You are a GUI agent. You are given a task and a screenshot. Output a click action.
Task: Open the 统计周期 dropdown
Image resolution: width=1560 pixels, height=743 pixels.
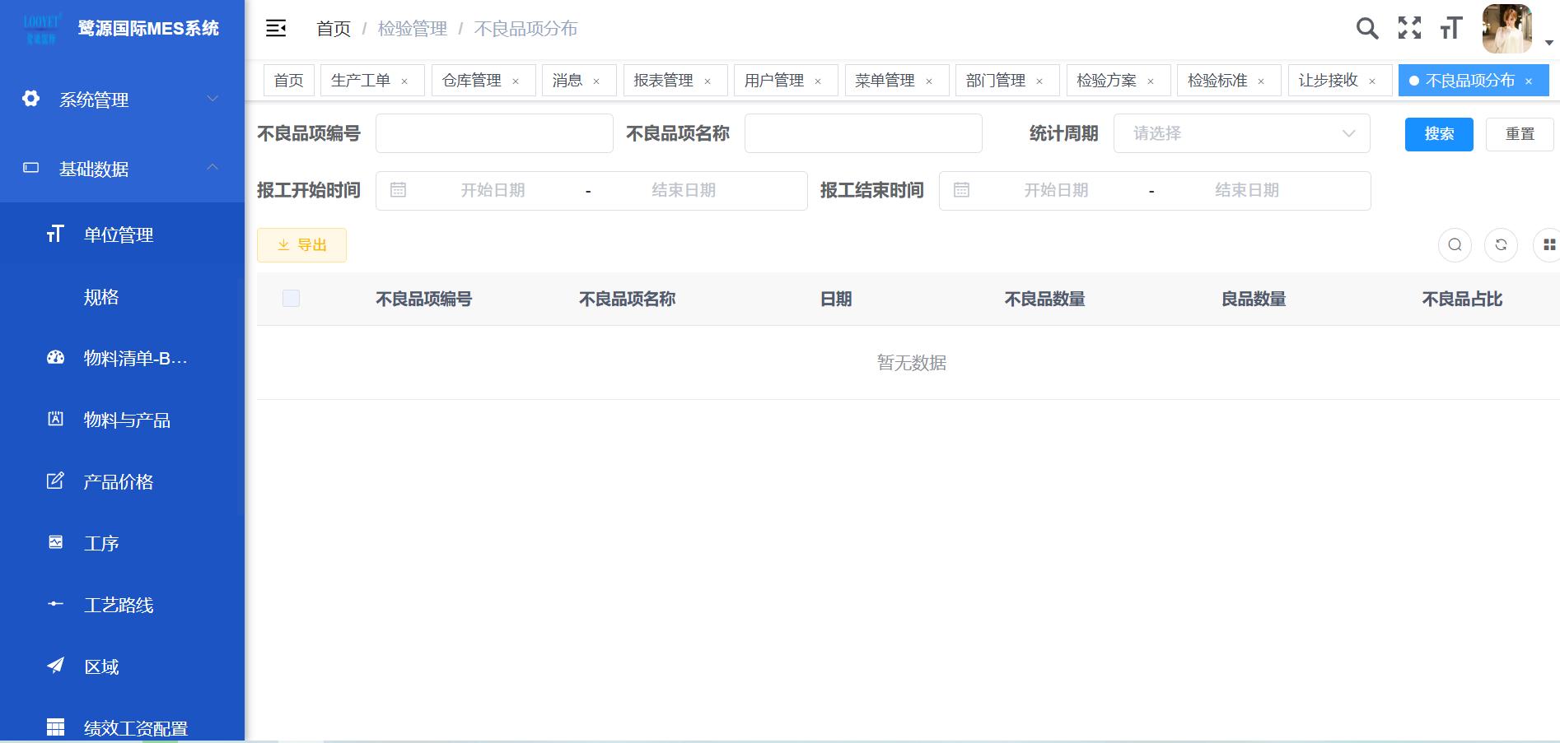[1241, 133]
